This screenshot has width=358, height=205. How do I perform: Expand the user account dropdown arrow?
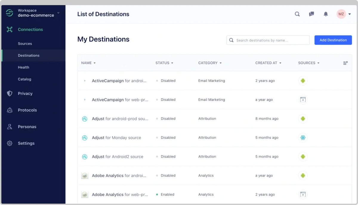pos(349,14)
